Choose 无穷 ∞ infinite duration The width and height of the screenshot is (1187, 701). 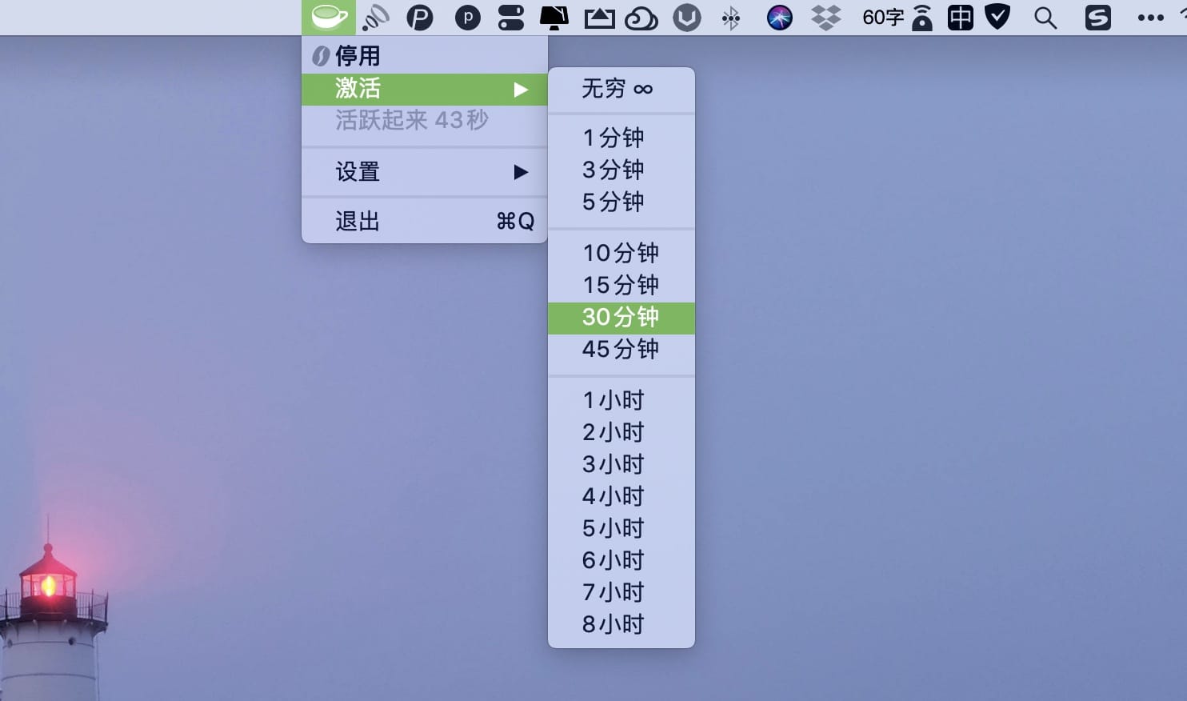(x=617, y=89)
